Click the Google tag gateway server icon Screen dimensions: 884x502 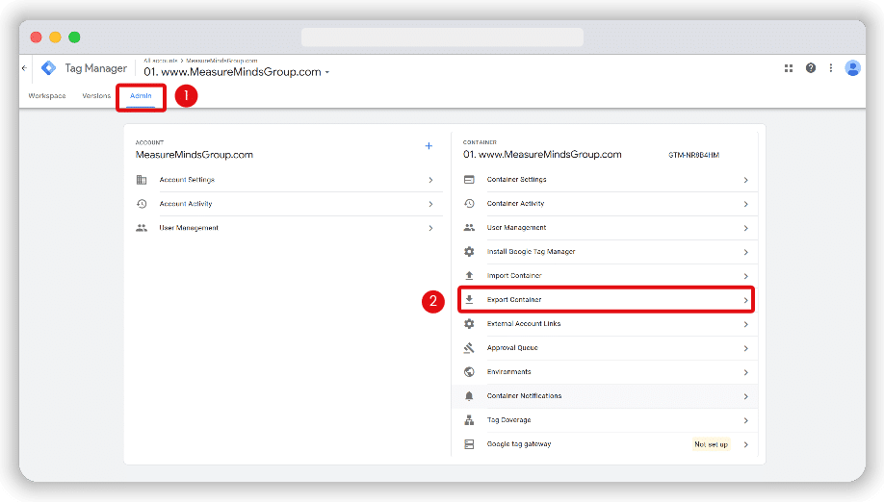(469, 444)
